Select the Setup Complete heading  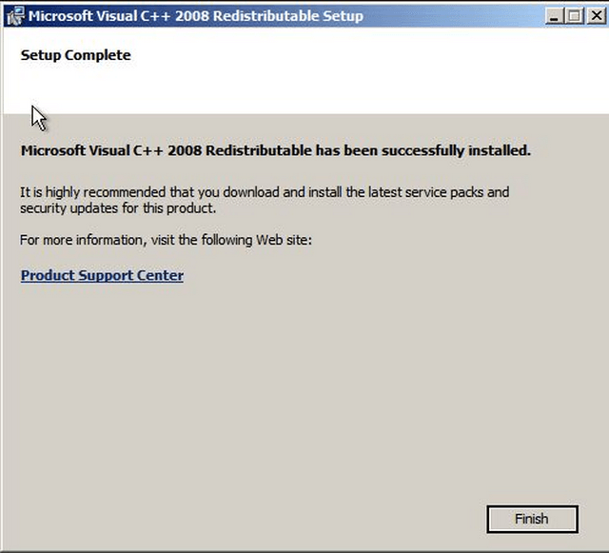(76, 55)
